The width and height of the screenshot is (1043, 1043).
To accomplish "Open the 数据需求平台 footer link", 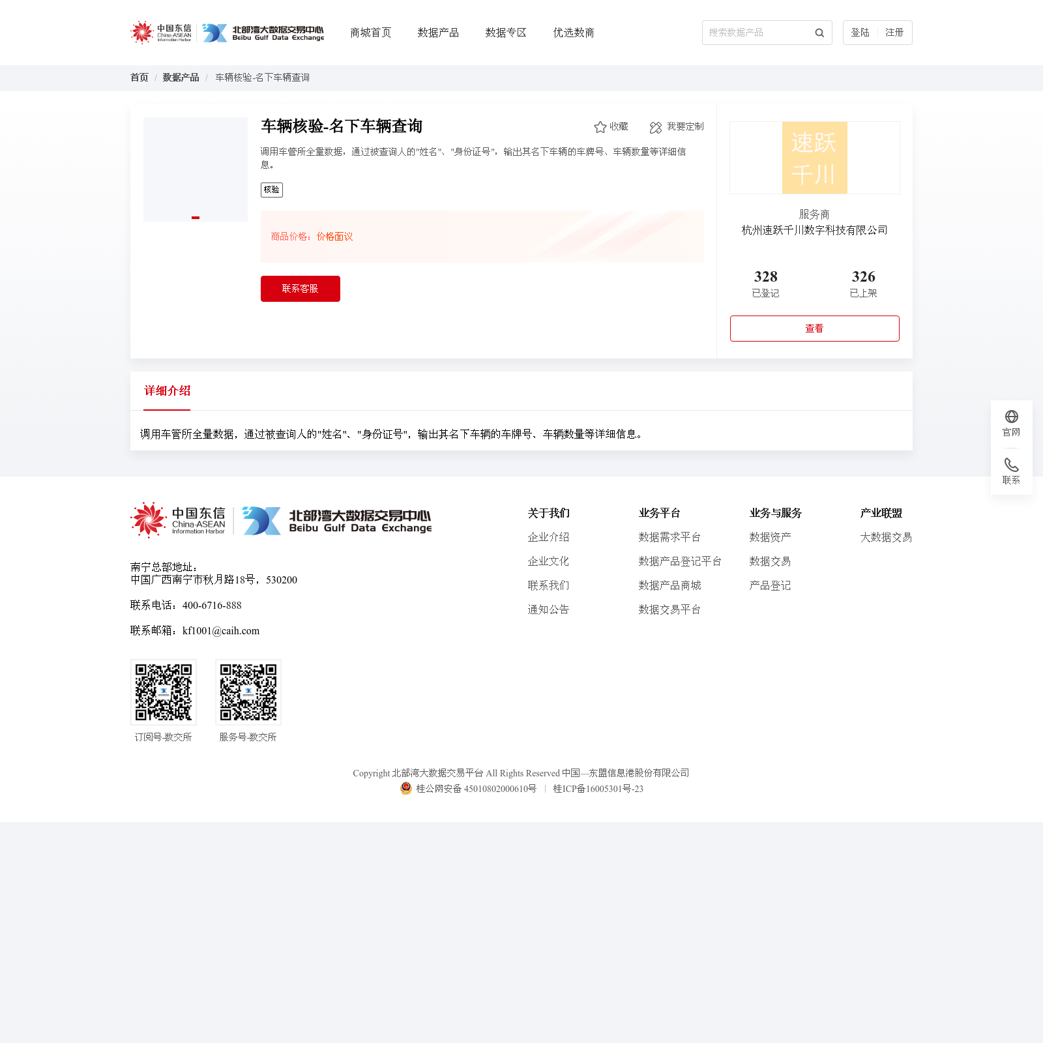I will tap(669, 537).
